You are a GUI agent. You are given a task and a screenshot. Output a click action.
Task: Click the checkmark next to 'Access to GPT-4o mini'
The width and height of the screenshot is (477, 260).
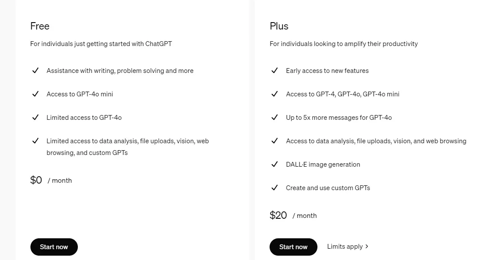point(36,94)
